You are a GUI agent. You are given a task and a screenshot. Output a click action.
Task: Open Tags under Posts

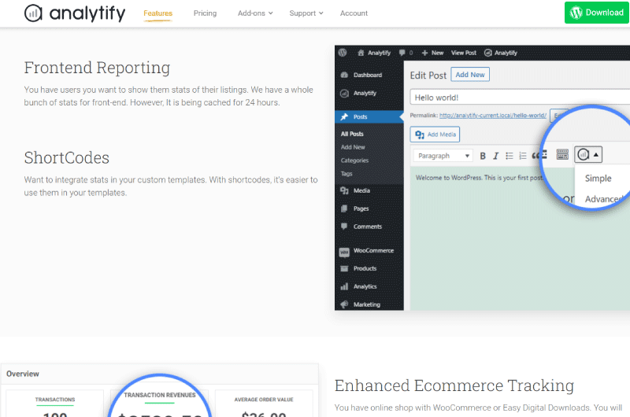coord(346,174)
